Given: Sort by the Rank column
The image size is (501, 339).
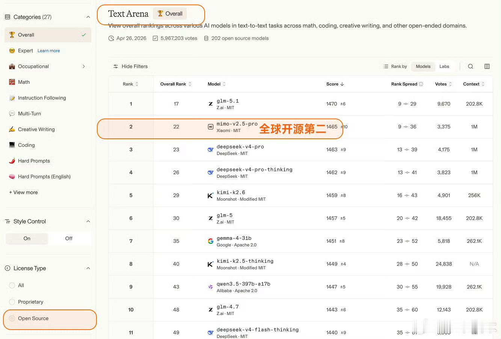Looking at the screenshot, I should click(131, 84).
